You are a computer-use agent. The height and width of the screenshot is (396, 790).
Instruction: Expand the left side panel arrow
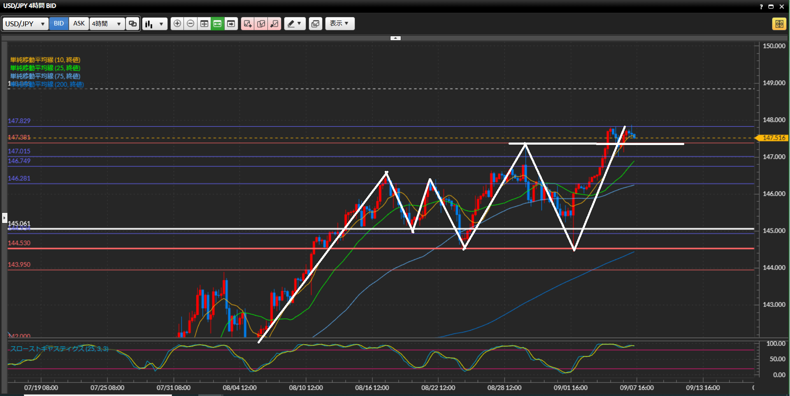coord(5,217)
